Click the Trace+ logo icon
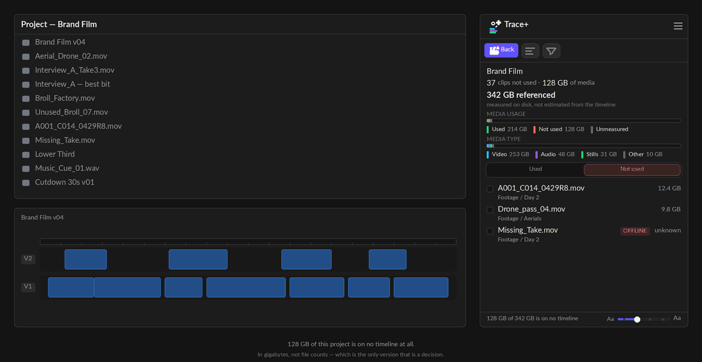The width and height of the screenshot is (702, 362). (x=495, y=25)
